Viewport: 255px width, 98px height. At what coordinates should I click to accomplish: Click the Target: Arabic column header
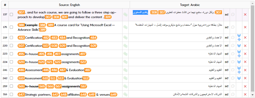tap(190, 5)
